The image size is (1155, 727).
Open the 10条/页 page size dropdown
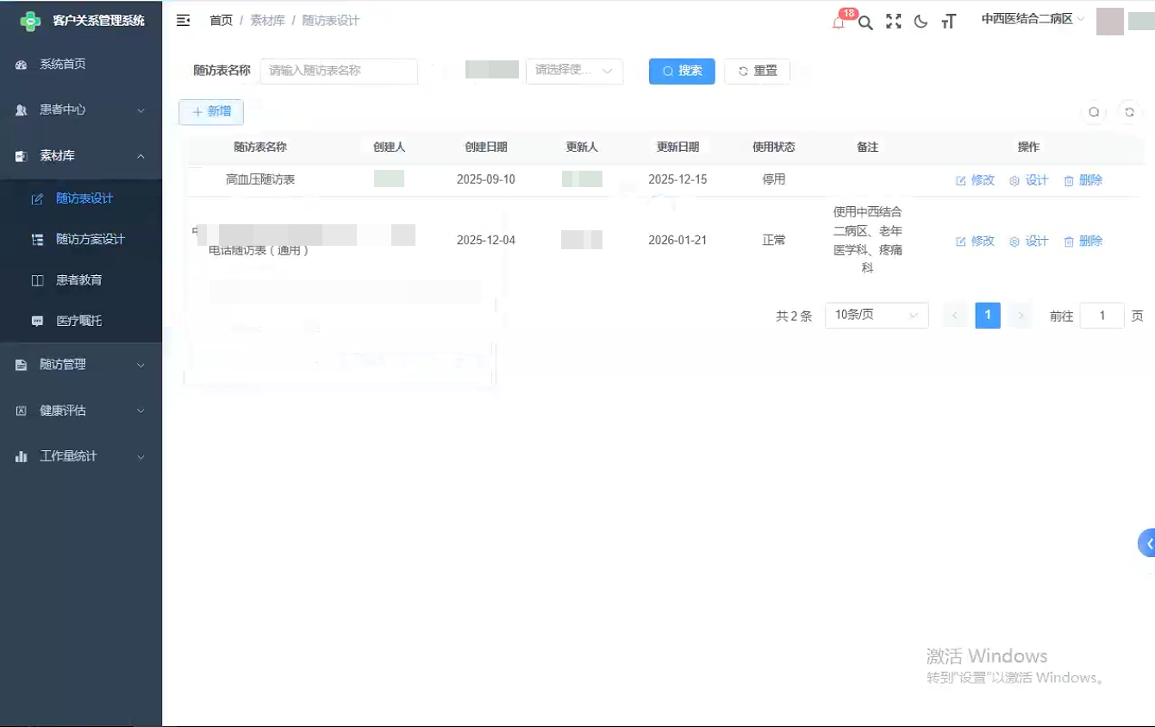tap(876, 315)
